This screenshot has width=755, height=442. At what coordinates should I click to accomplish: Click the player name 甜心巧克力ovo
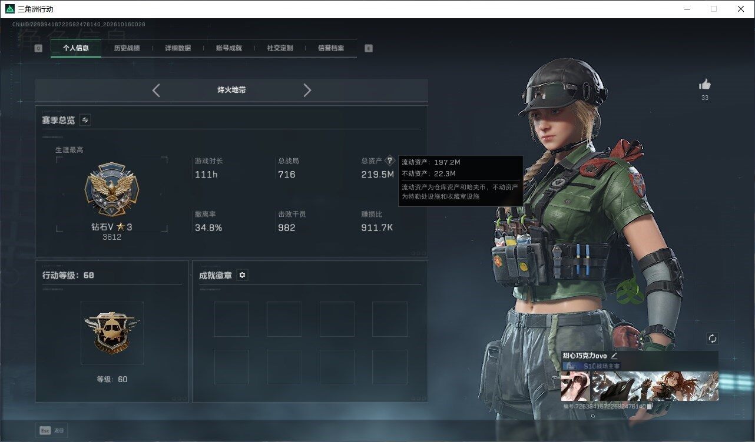coord(585,356)
